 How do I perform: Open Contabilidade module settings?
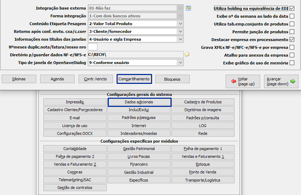point(75,149)
